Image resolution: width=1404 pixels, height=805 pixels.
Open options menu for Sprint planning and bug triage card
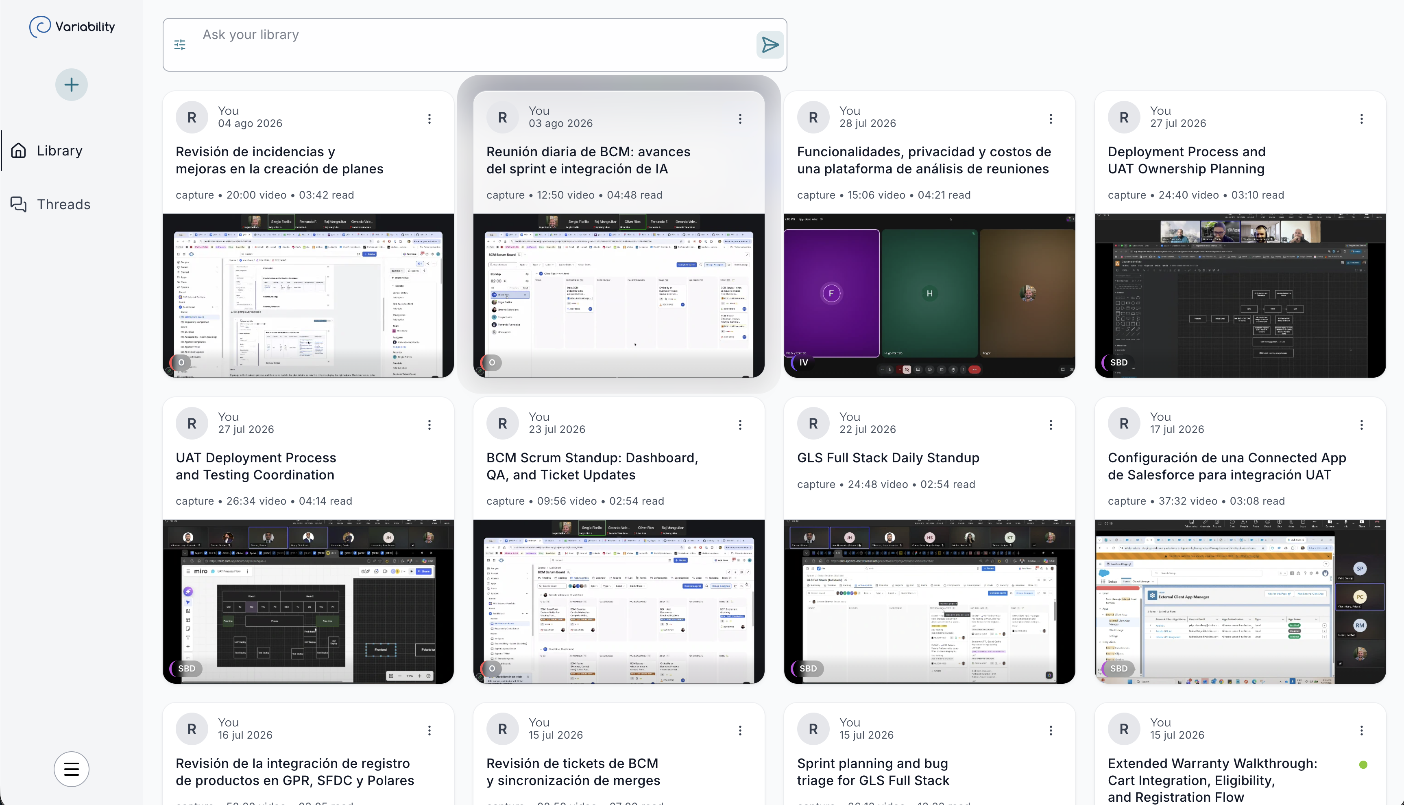tap(1051, 731)
